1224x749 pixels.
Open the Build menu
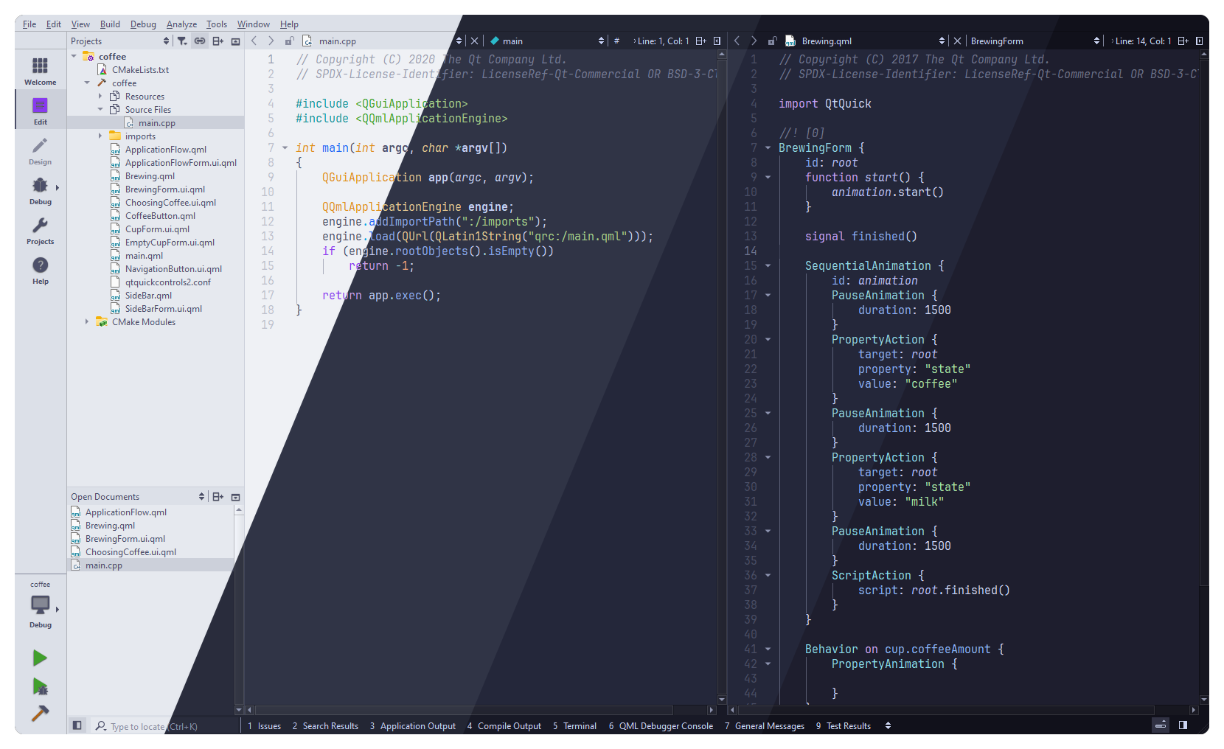coord(110,24)
